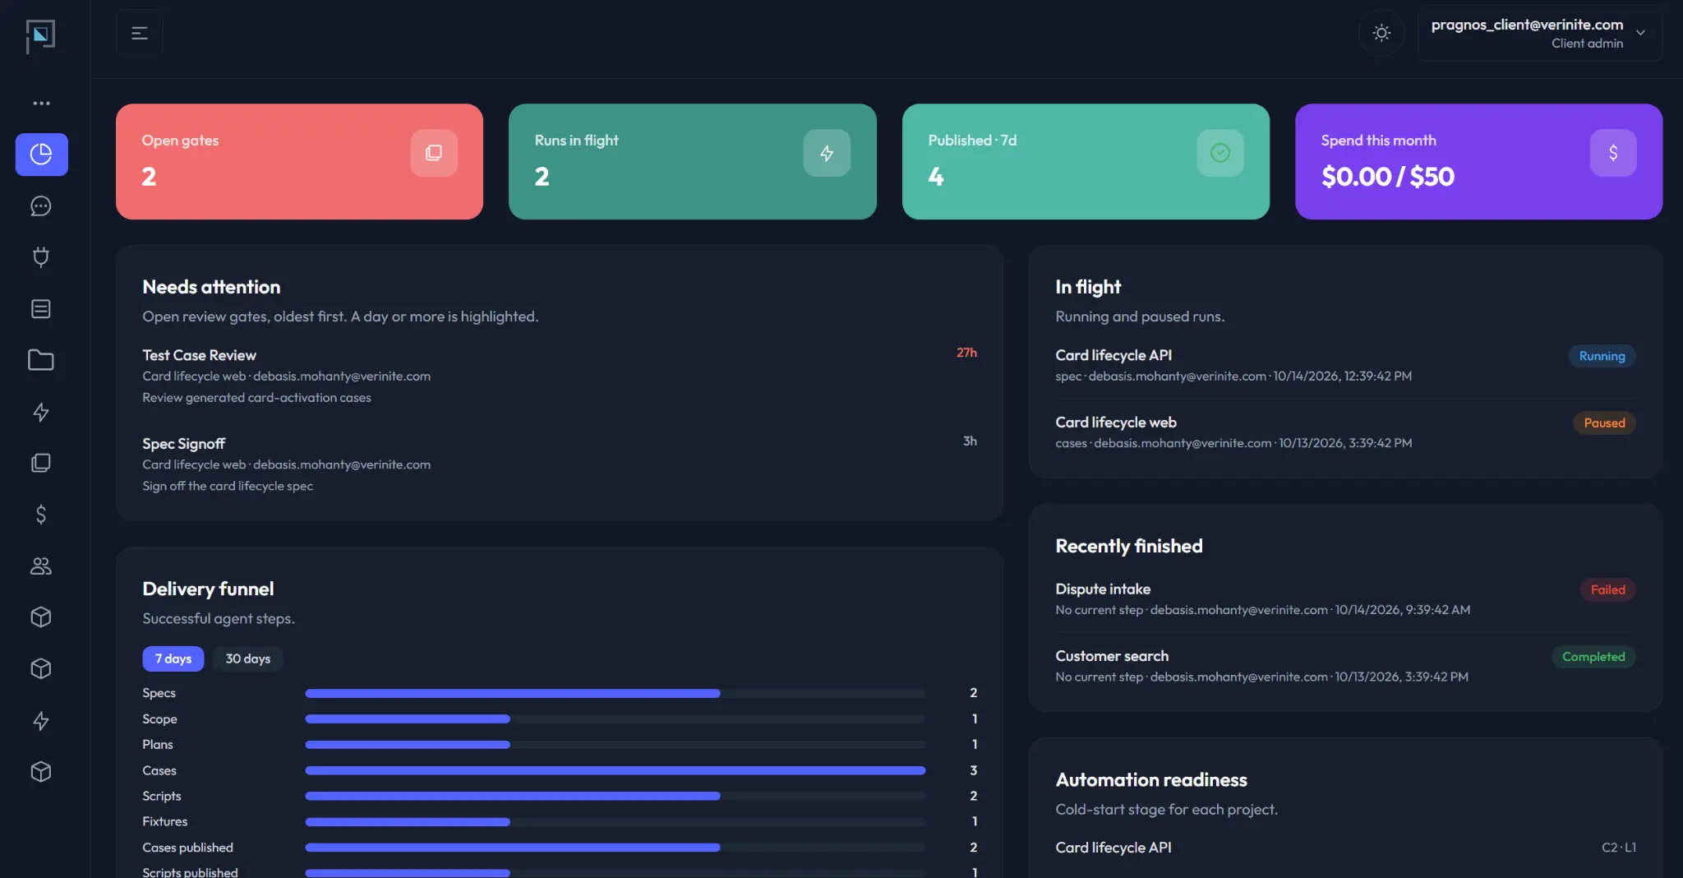1683x878 pixels.
Task: Click checkmark icon on Published 7d card
Action: pos(1220,153)
